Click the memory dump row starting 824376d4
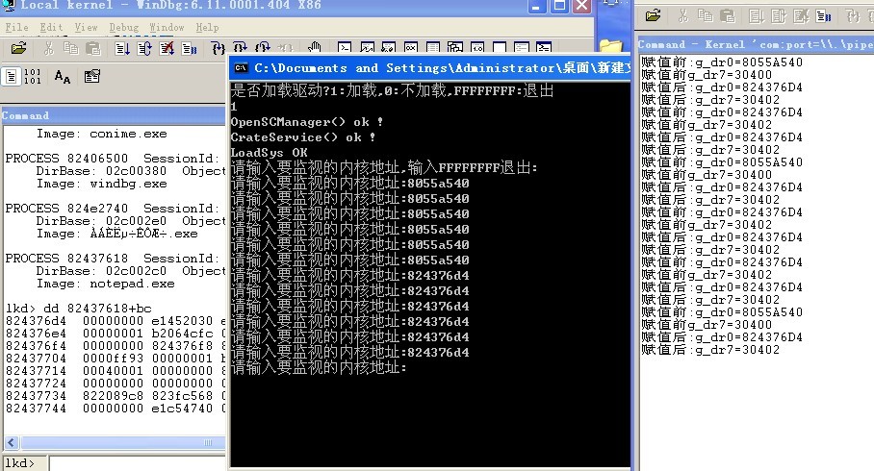This screenshot has height=471, width=874. [116, 321]
